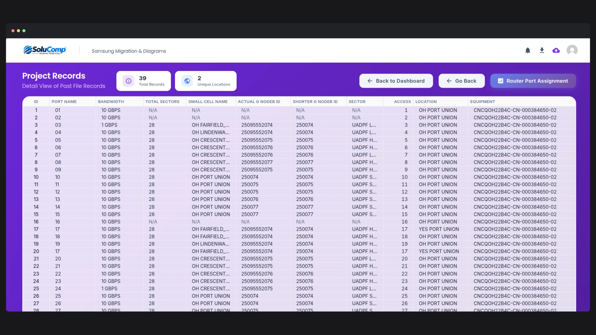Click 'YES PORT UNION' location in row 17
This screenshot has width=596, height=335.
[439, 229]
